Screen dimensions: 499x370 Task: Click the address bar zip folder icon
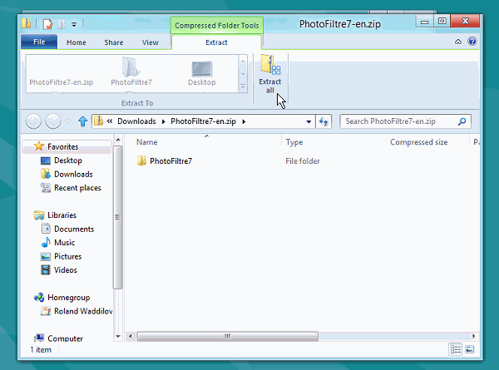pyautogui.click(x=99, y=121)
